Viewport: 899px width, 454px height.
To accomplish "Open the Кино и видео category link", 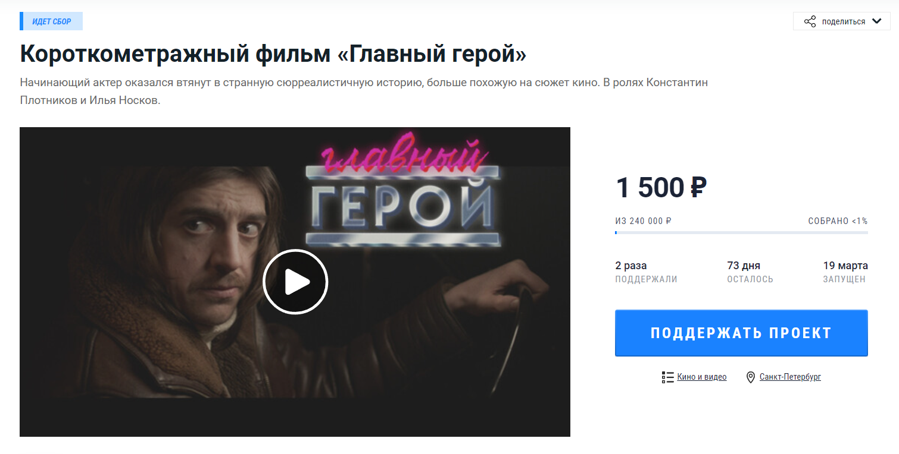I will 701,377.
